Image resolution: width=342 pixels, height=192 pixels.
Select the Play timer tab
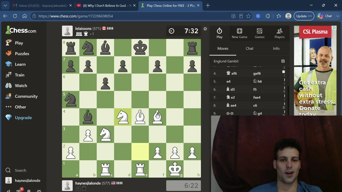(219, 33)
